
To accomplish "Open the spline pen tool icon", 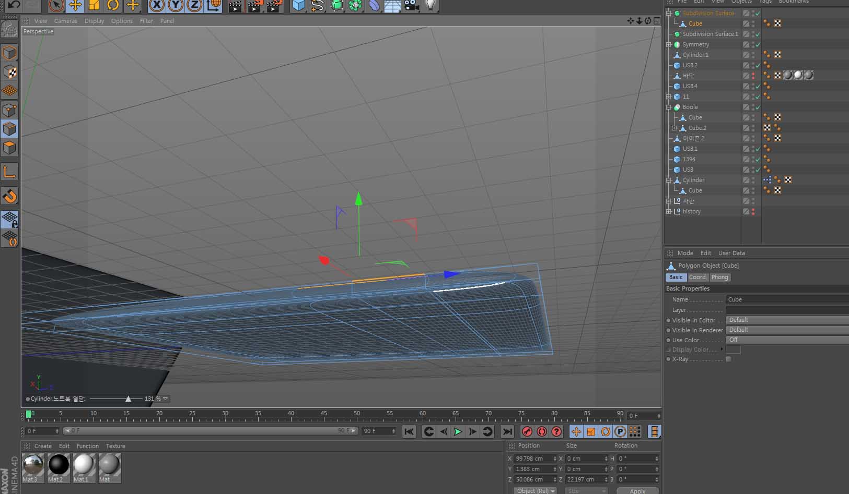I will pos(318,6).
